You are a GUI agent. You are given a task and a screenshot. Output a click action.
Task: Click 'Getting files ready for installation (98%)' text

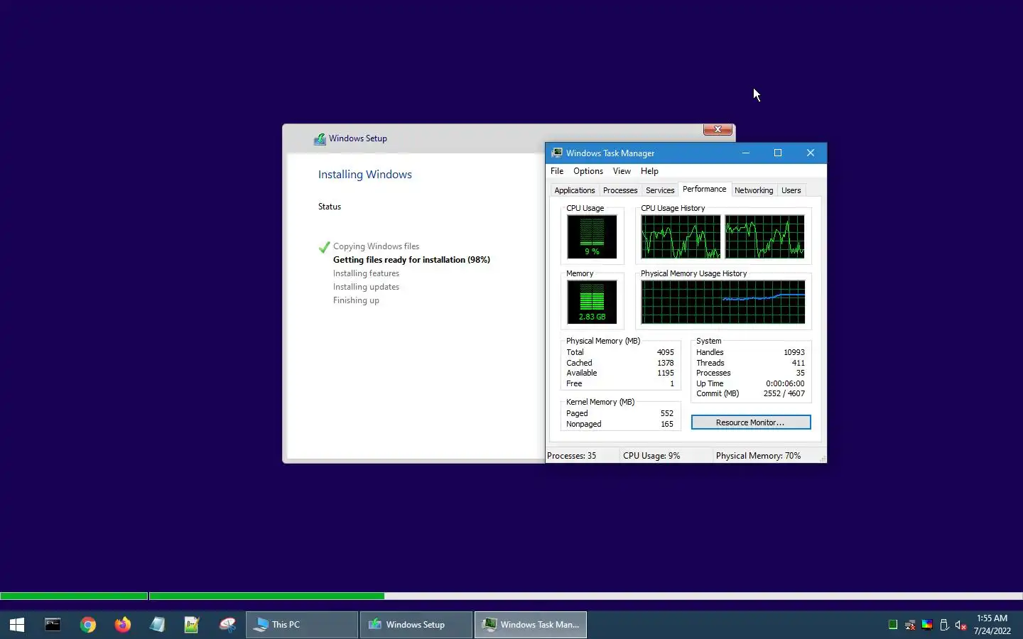(411, 260)
